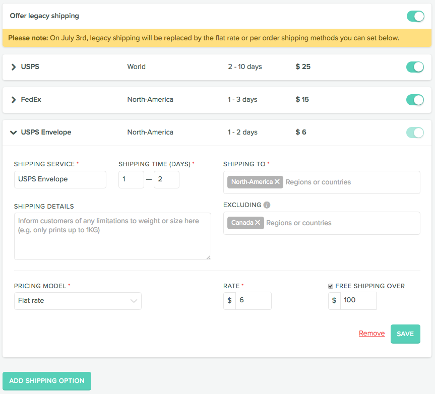This screenshot has height=394, width=435.
Task: Click the Shipping Service name field
Action: click(x=60, y=179)
